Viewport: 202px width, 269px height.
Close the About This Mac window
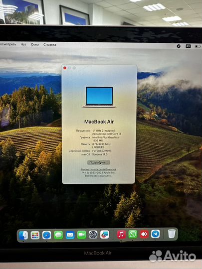coord(65,68)
